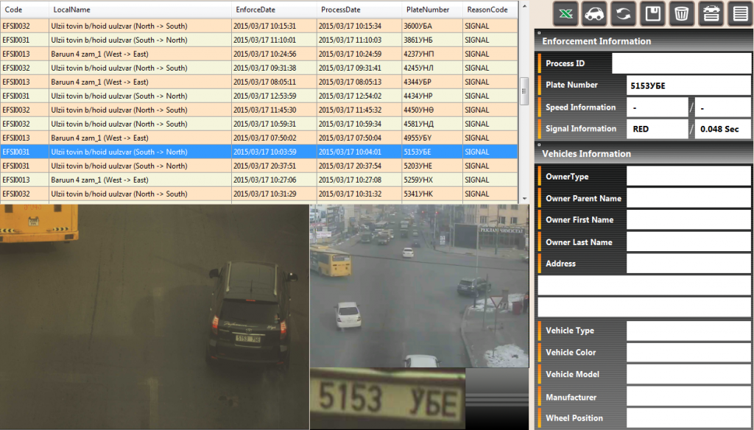The height and width of the screenshot is (430, 754).
Task: Click the plain list icon in the toolbar
Action: pos(739,13)
